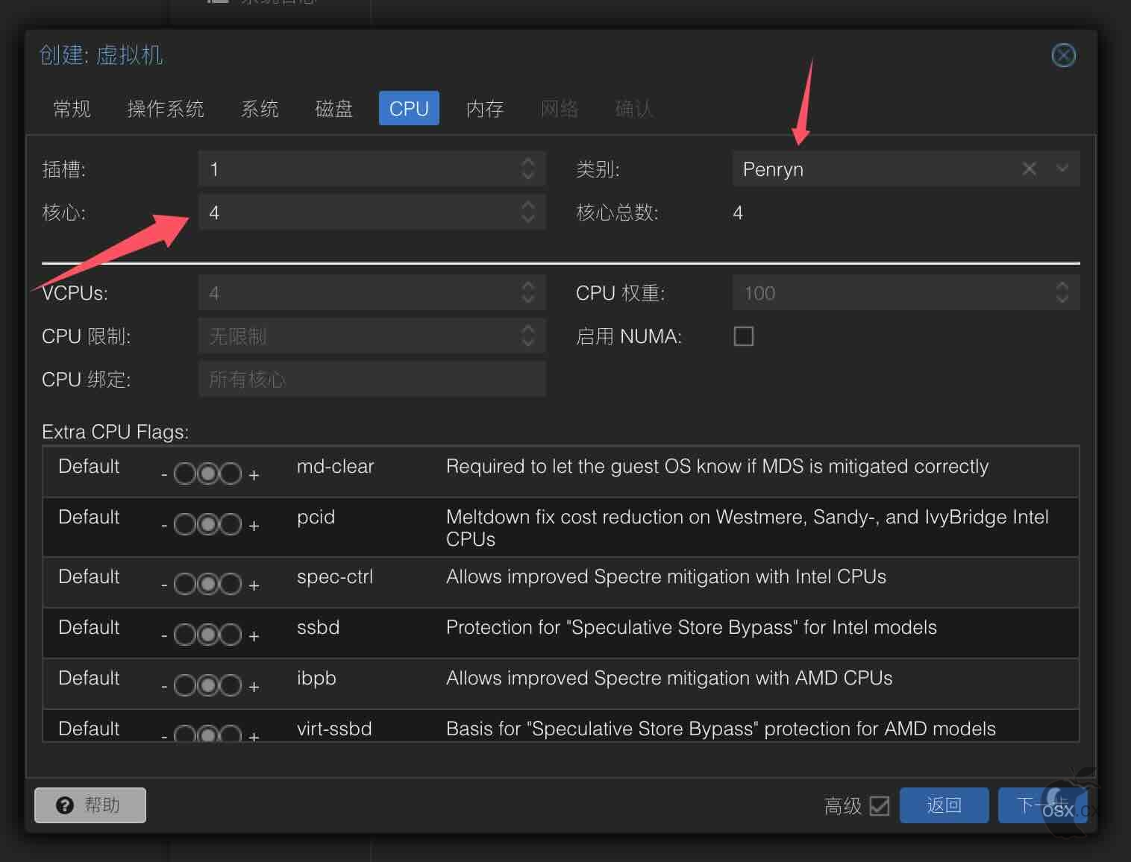Use the CPU 权重 spinner arrows
The image size is (1131, 862).
click(x=1062, y=293)
